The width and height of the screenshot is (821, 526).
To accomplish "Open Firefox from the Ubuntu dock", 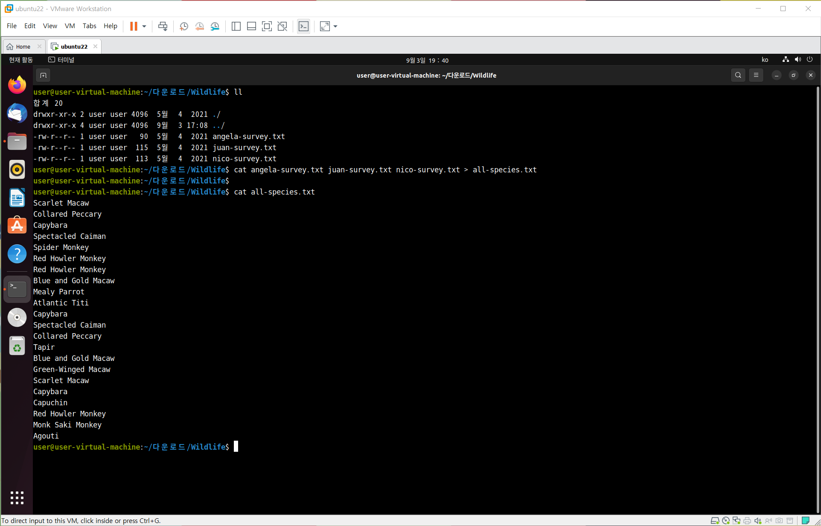I will click(17, 85).
